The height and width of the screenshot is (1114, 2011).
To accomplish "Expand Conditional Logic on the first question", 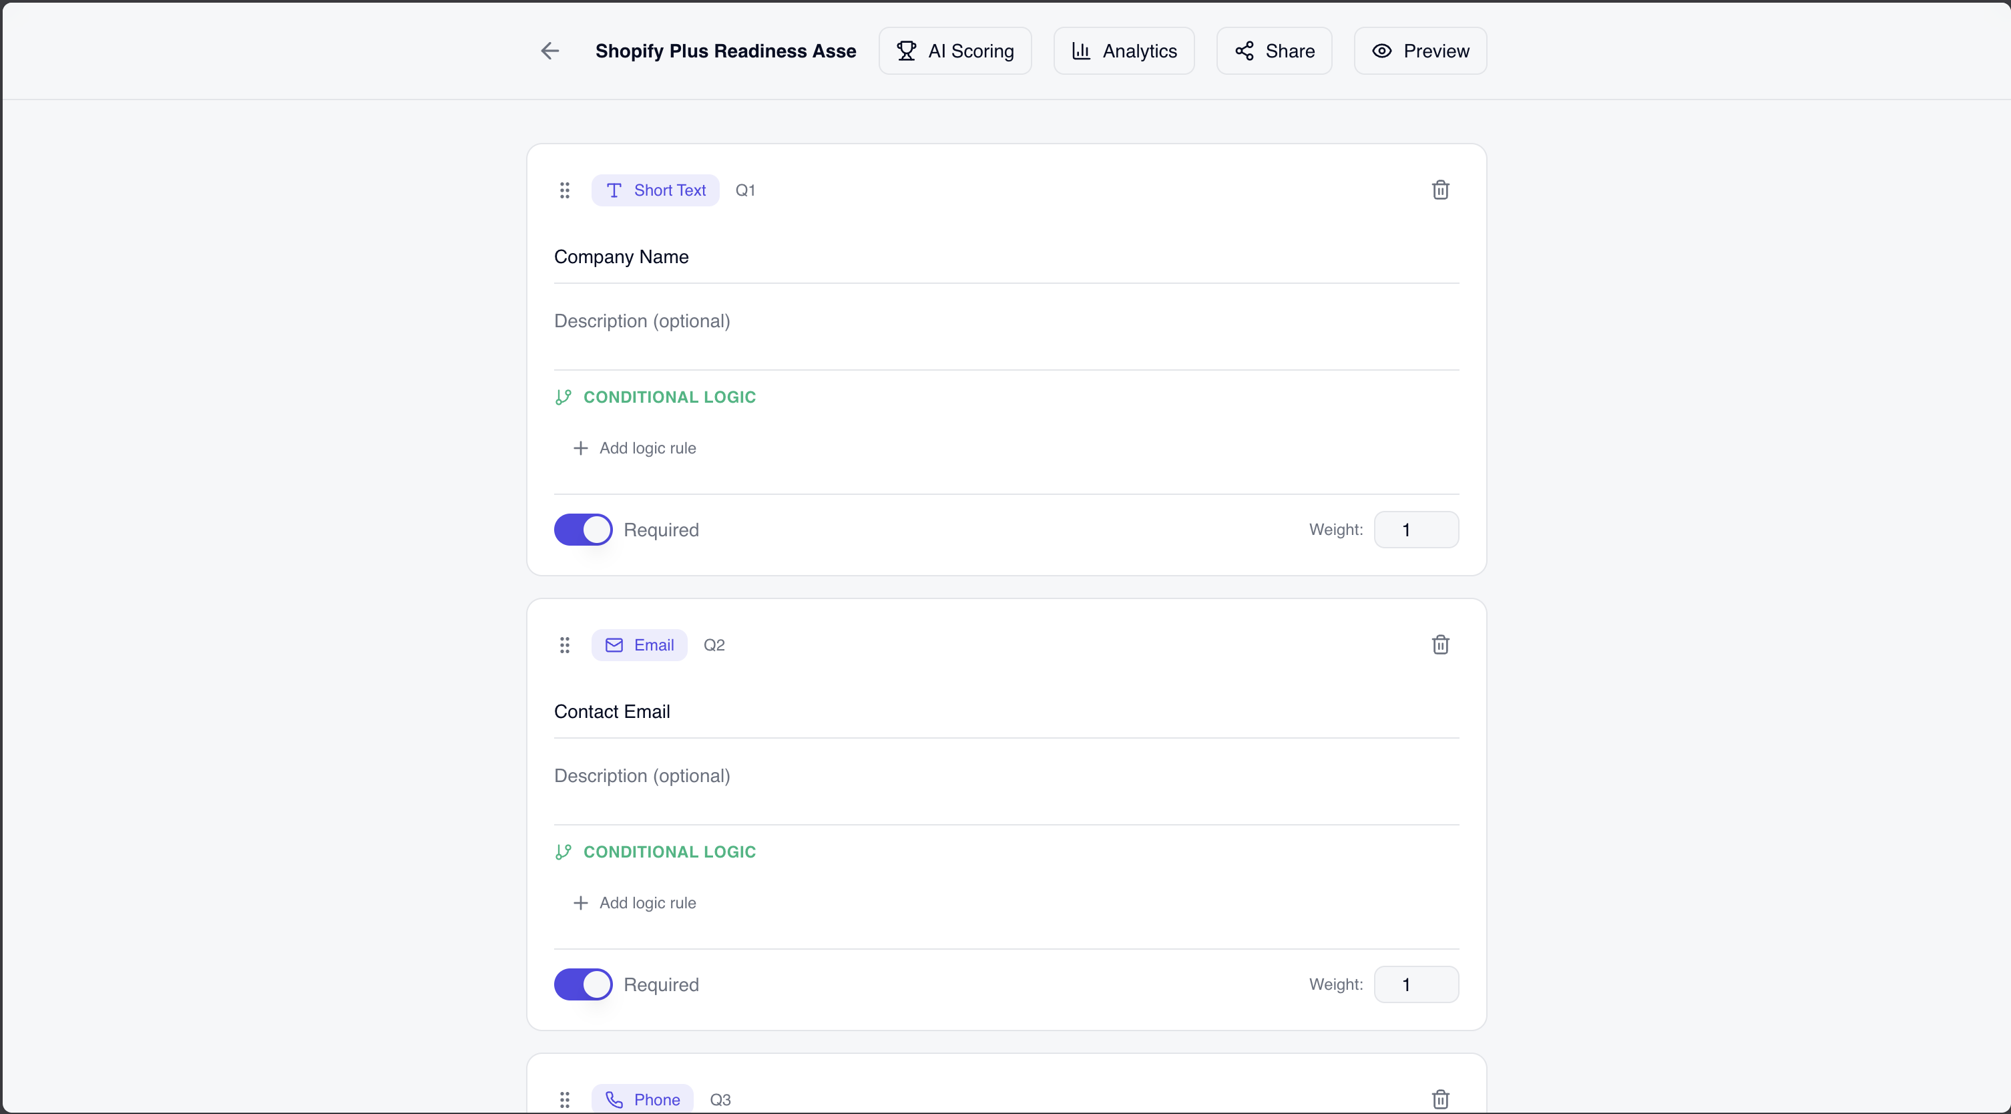I will [x=655, y=397].
